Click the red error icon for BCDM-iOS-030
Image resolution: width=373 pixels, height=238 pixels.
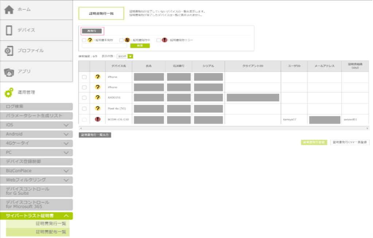(98, 120)
